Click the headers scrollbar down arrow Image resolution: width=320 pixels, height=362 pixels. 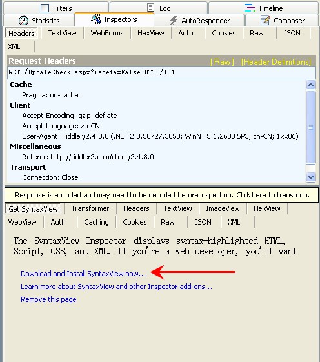[310, 177]
